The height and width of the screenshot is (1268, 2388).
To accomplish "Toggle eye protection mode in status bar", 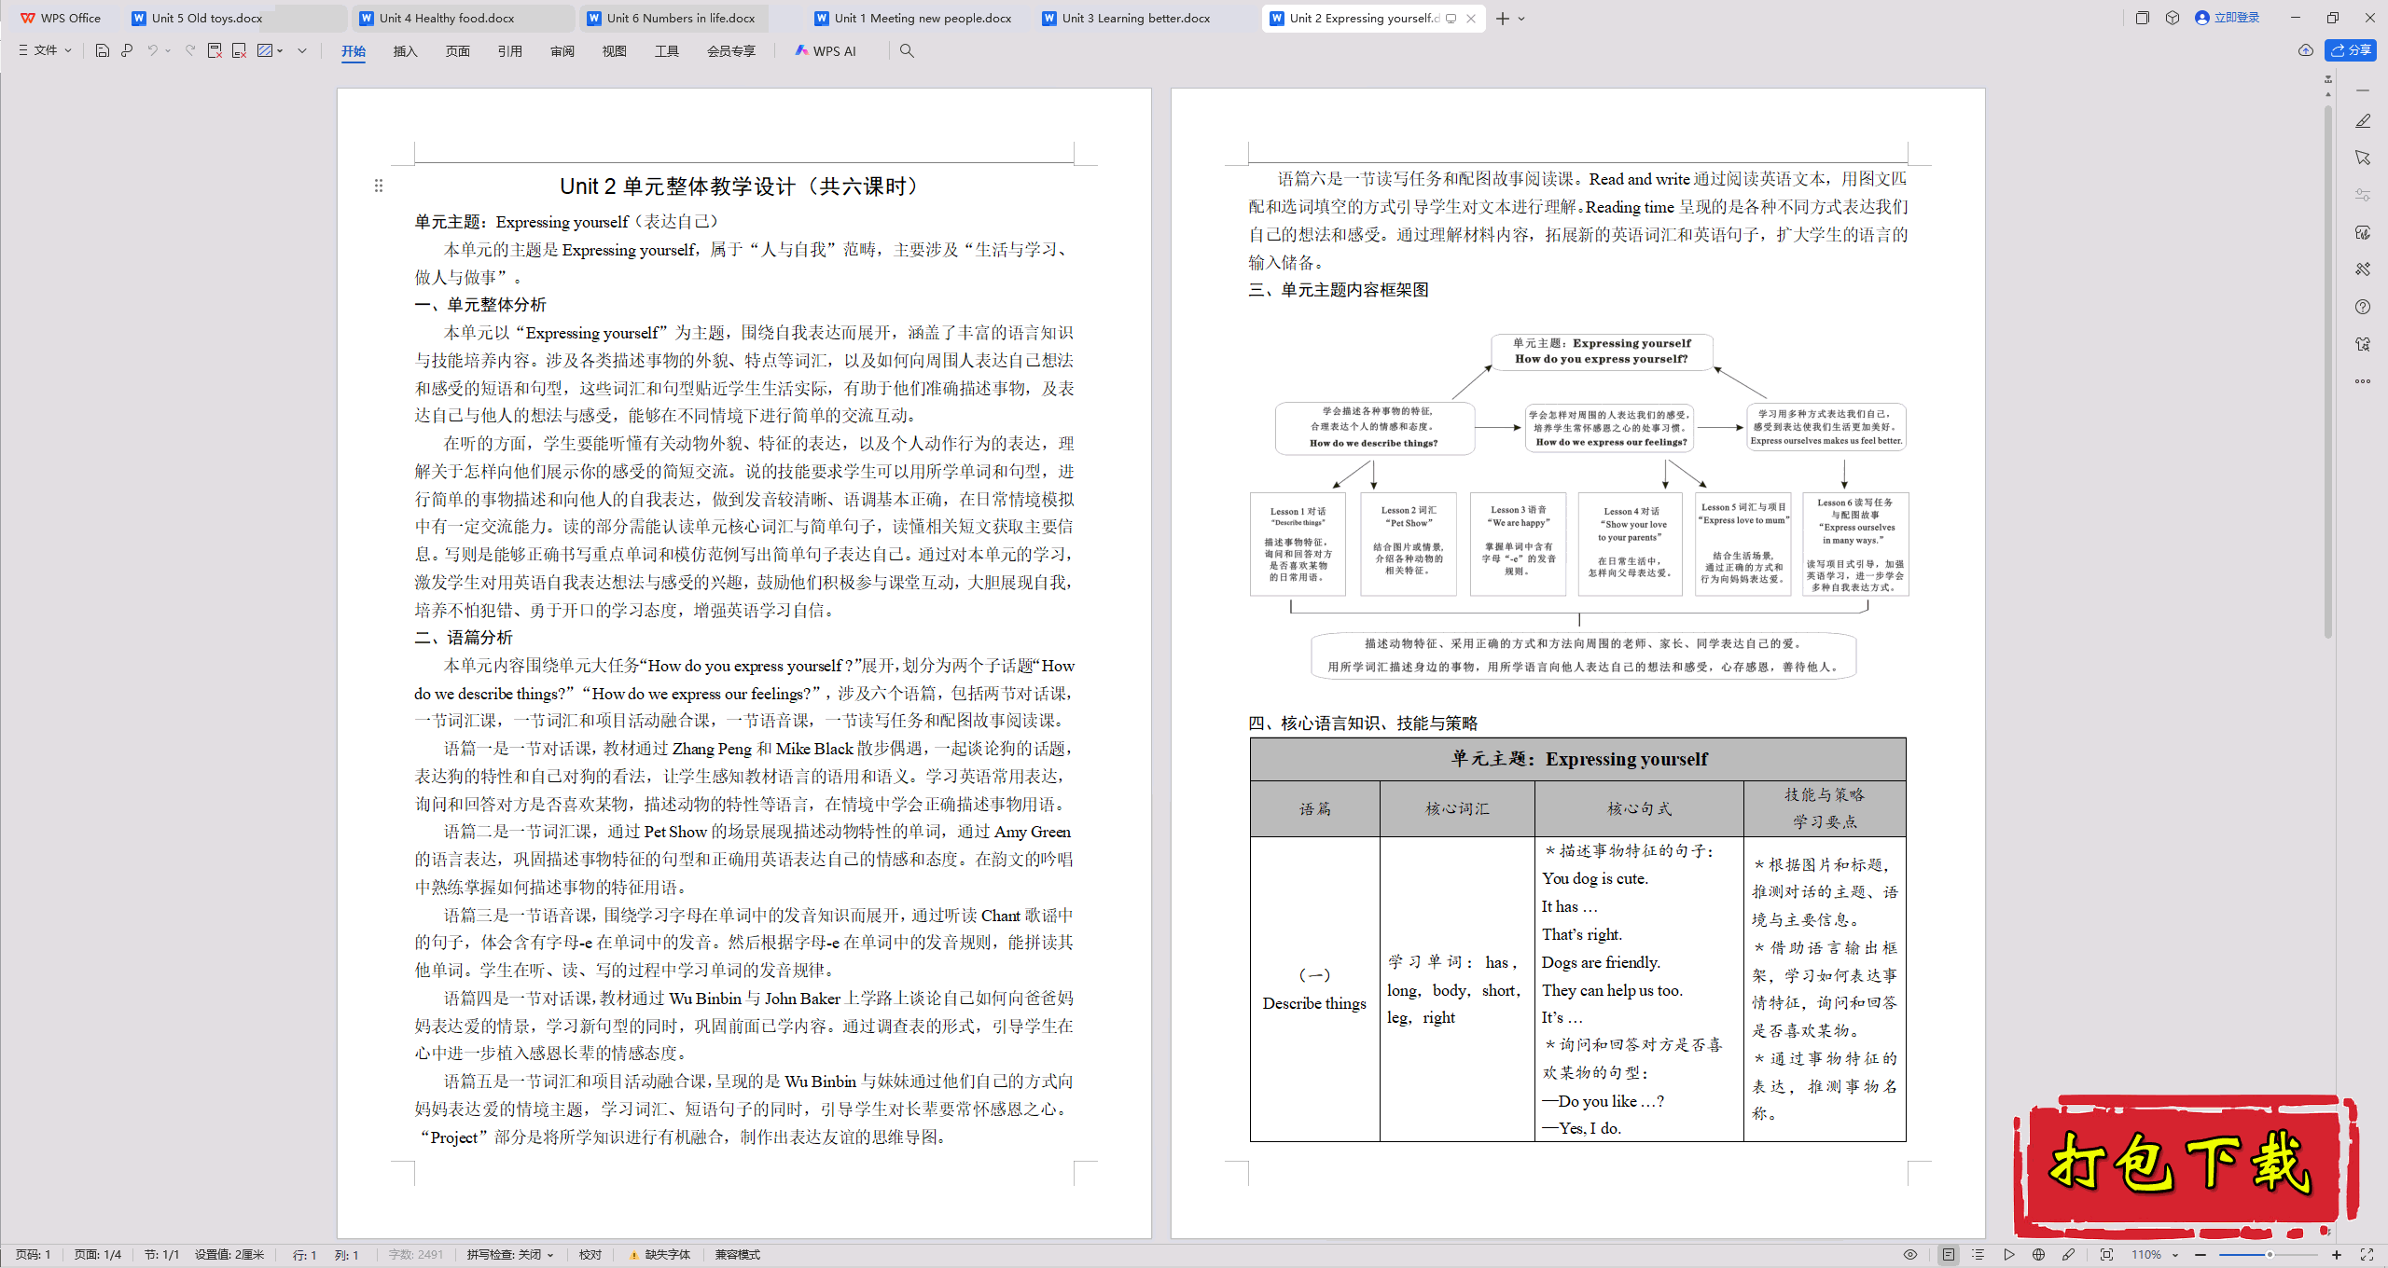I will click(1910, 1255).
